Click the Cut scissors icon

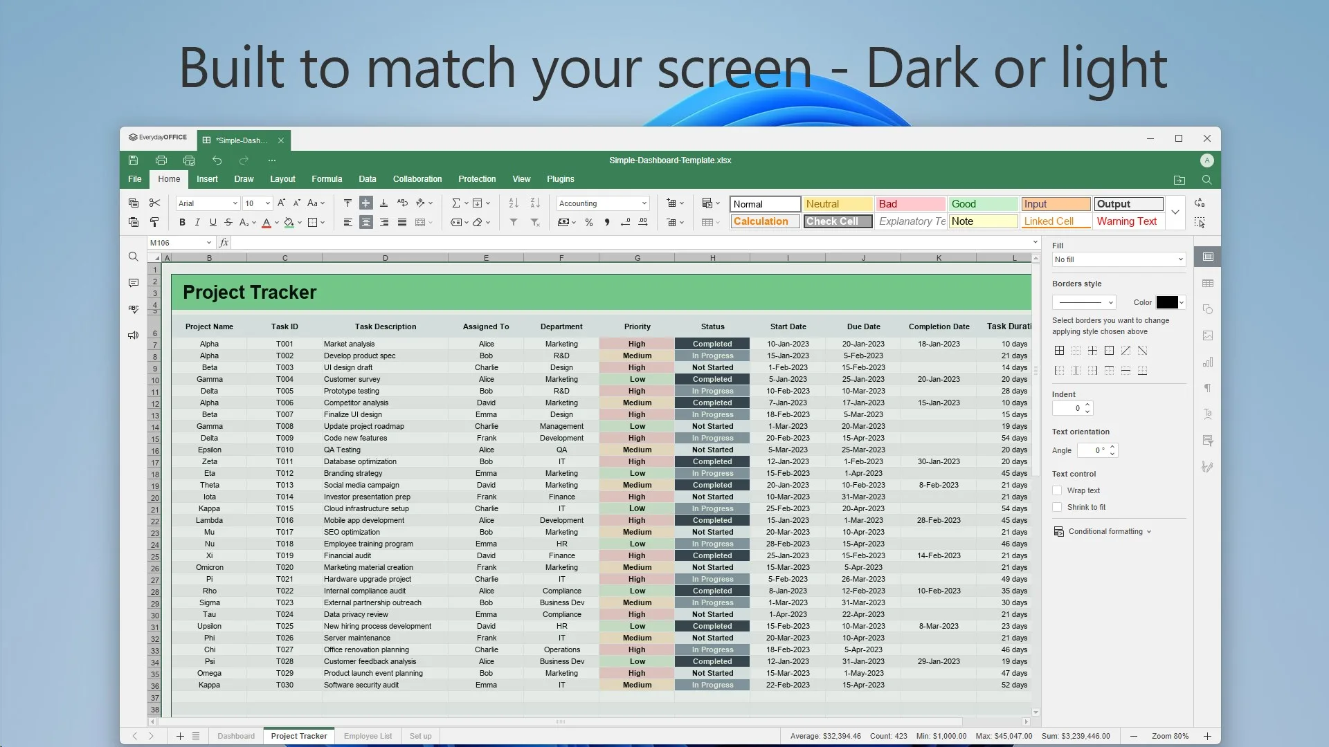point(154,203)
